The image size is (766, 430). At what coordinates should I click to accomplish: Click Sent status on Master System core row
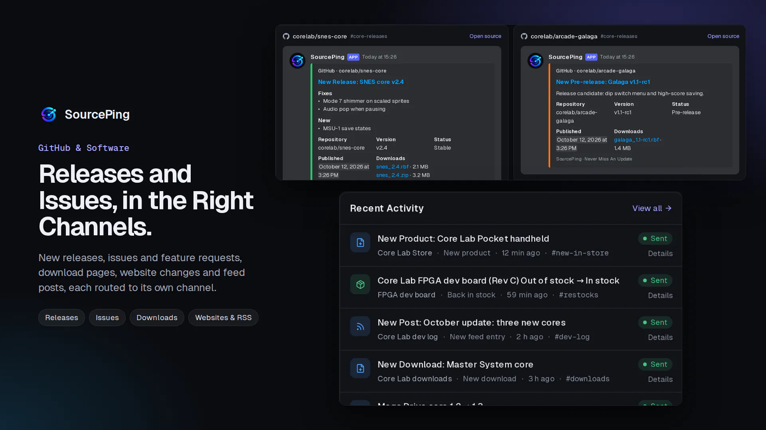[x=655, y=364]
